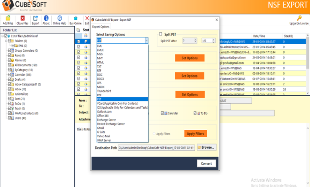Toggle the Rules (0) folder checkbox

(9, 55)
